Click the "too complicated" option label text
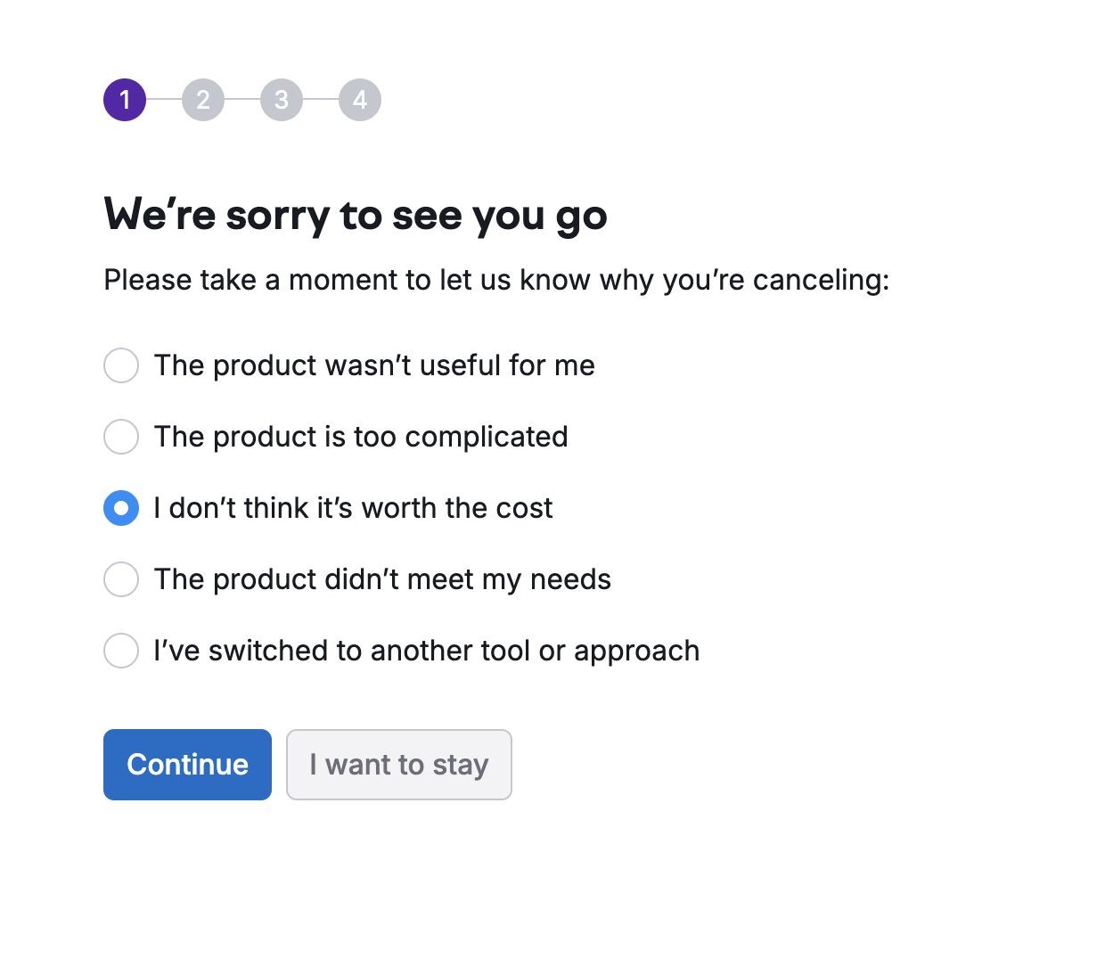The height and width of the screenshot is (959, 1105). click(x=361, y=437)
